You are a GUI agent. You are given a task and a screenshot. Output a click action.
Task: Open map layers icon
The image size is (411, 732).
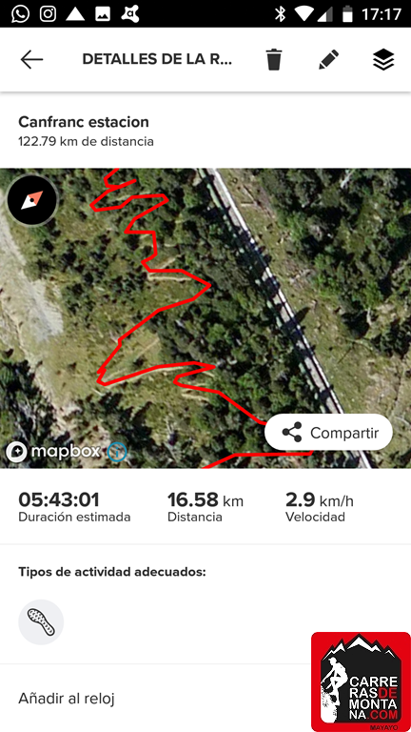tap(383, 60)
